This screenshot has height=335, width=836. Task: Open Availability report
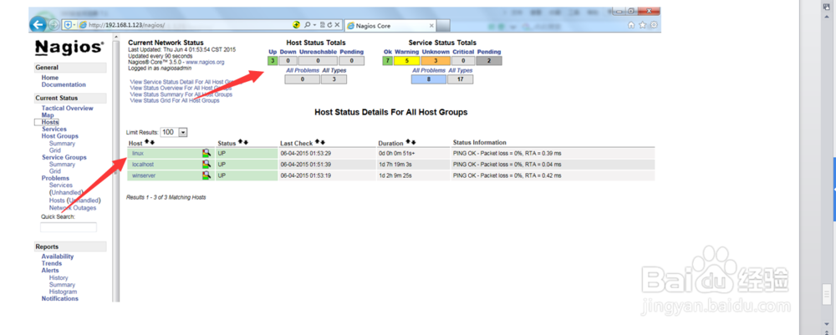[x=58, y=256]
